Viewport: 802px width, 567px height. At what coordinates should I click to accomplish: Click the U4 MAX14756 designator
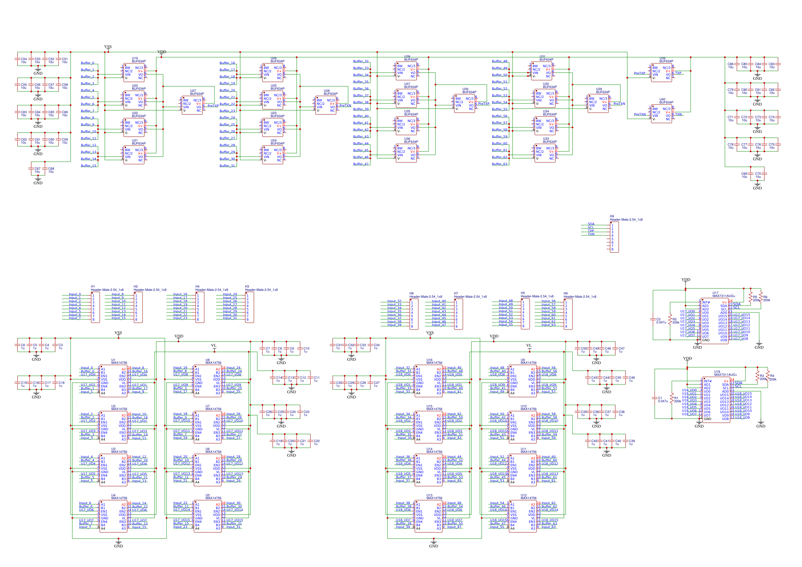point(119,497)
